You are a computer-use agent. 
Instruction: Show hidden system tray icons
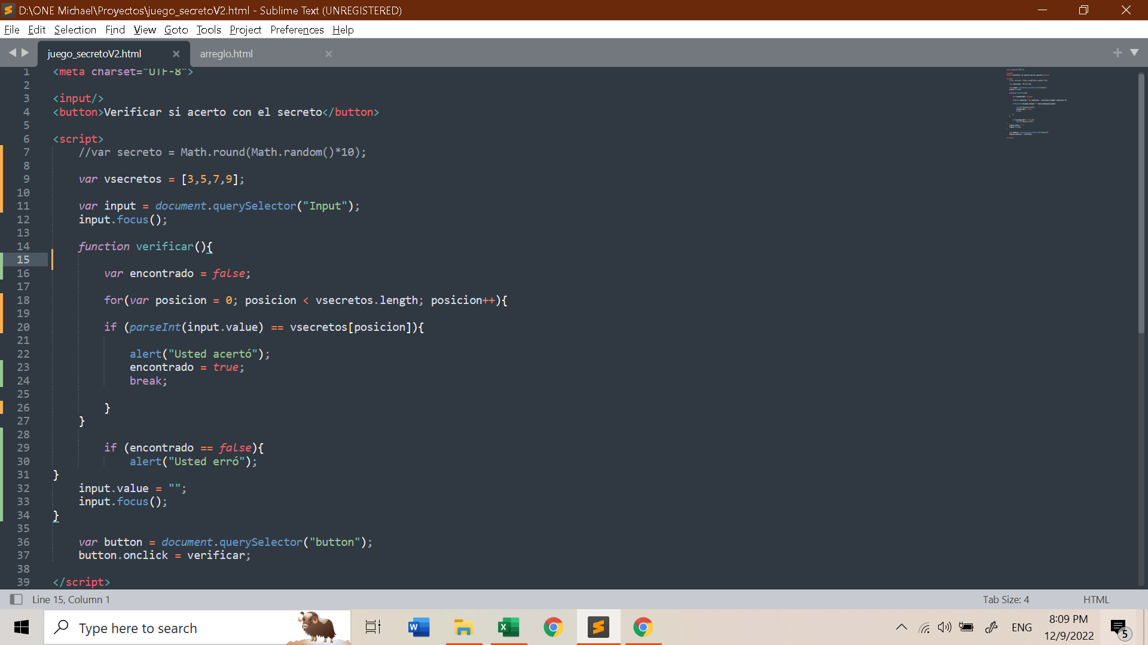point(902,627)
